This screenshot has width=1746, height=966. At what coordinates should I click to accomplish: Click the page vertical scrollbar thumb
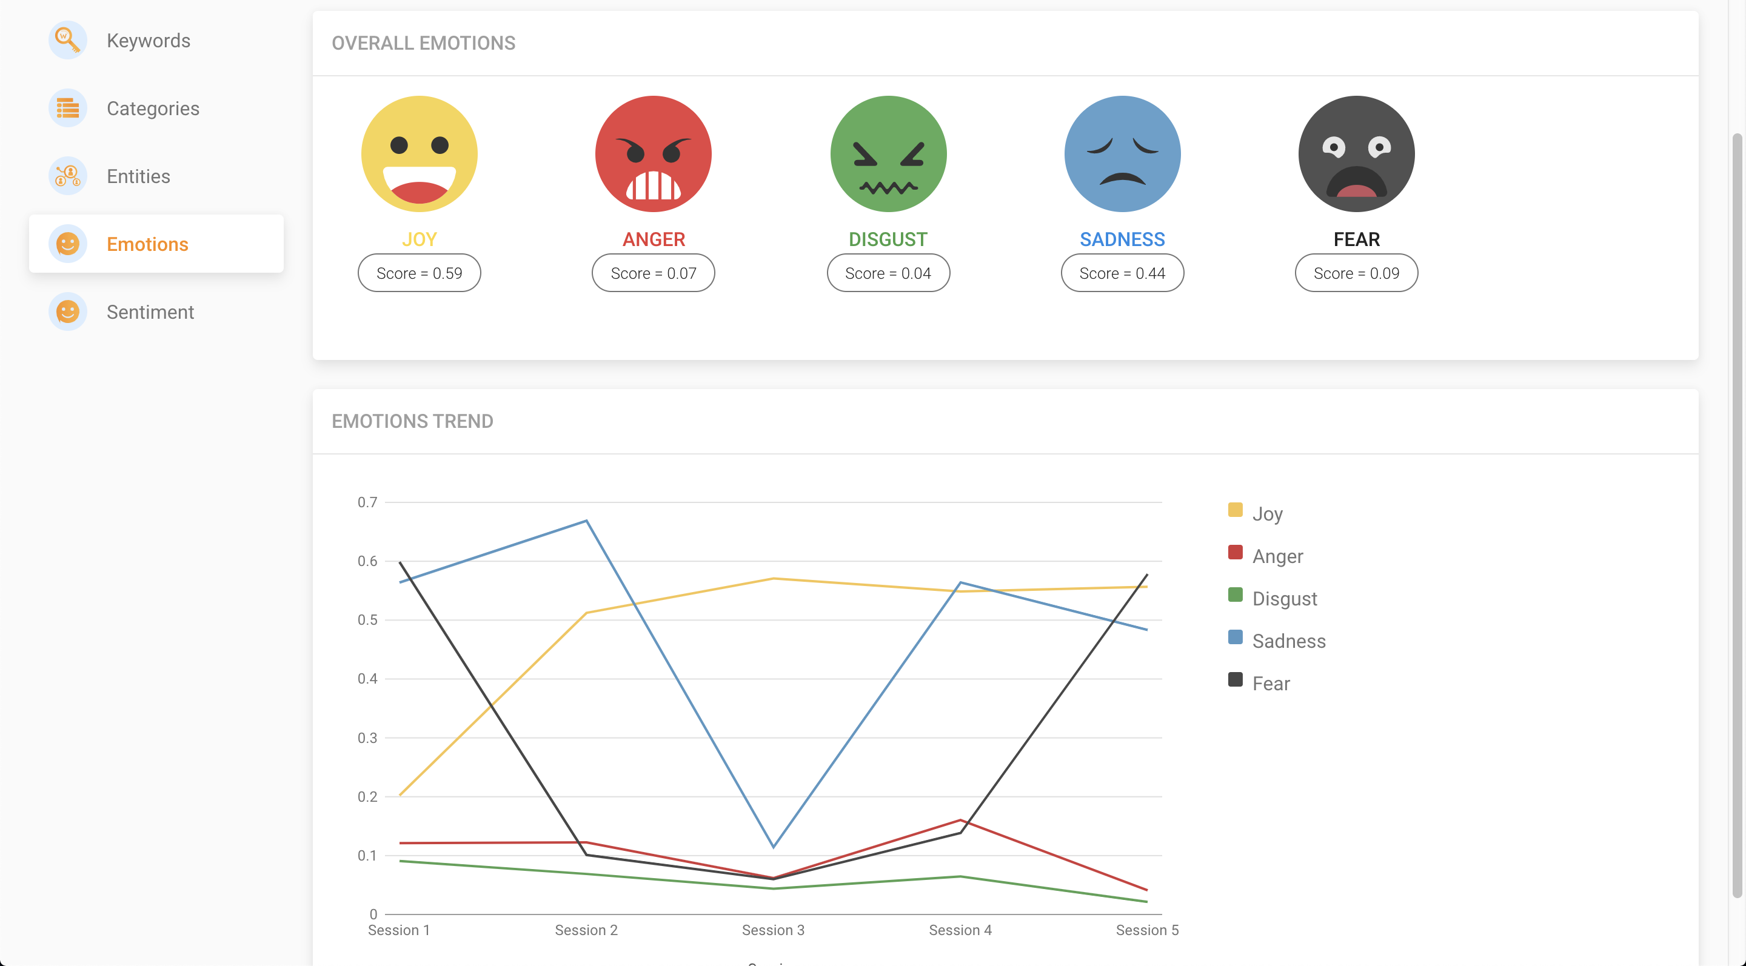(1736, 515)
